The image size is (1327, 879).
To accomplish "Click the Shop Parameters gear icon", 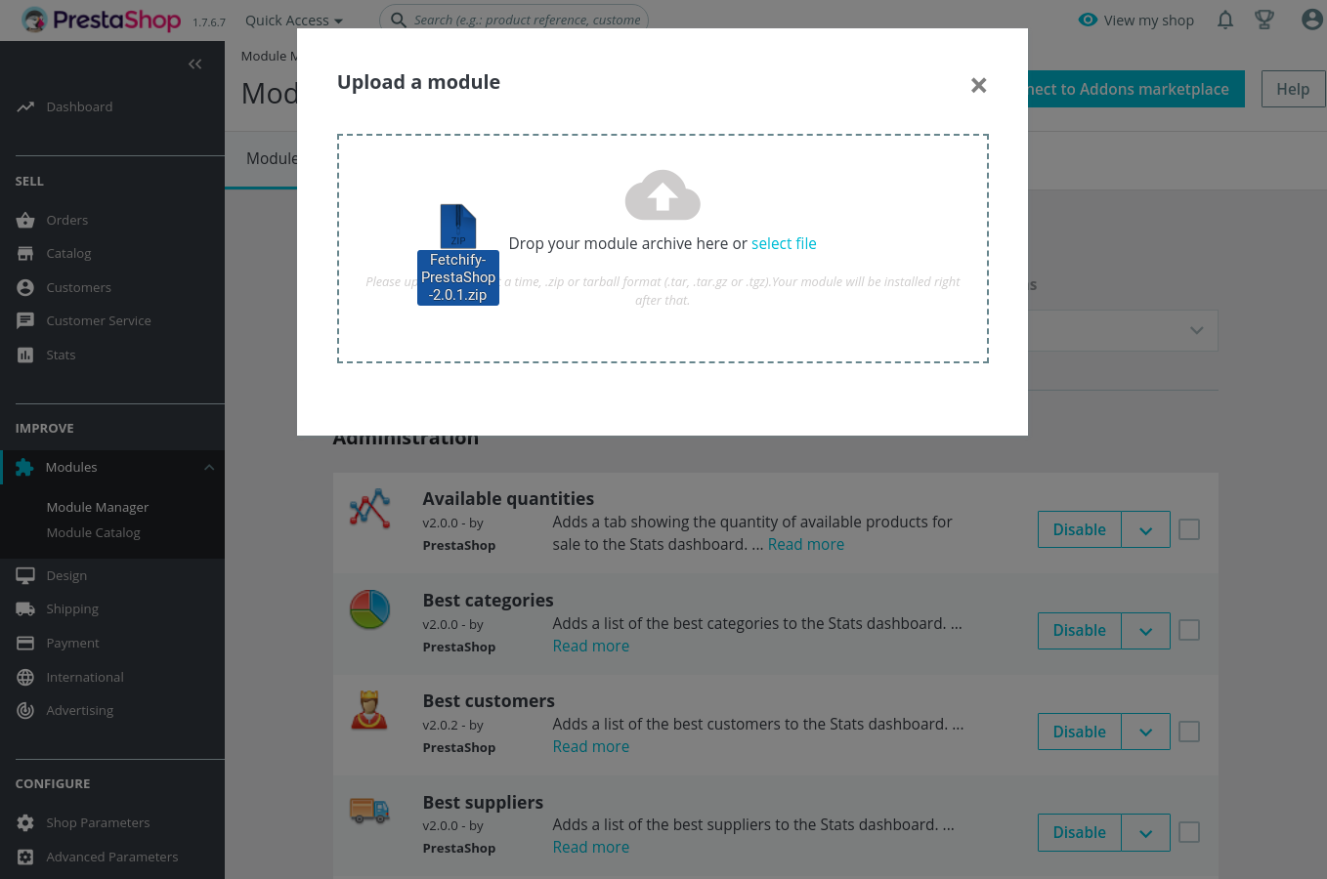I will [x=25, y=822].
